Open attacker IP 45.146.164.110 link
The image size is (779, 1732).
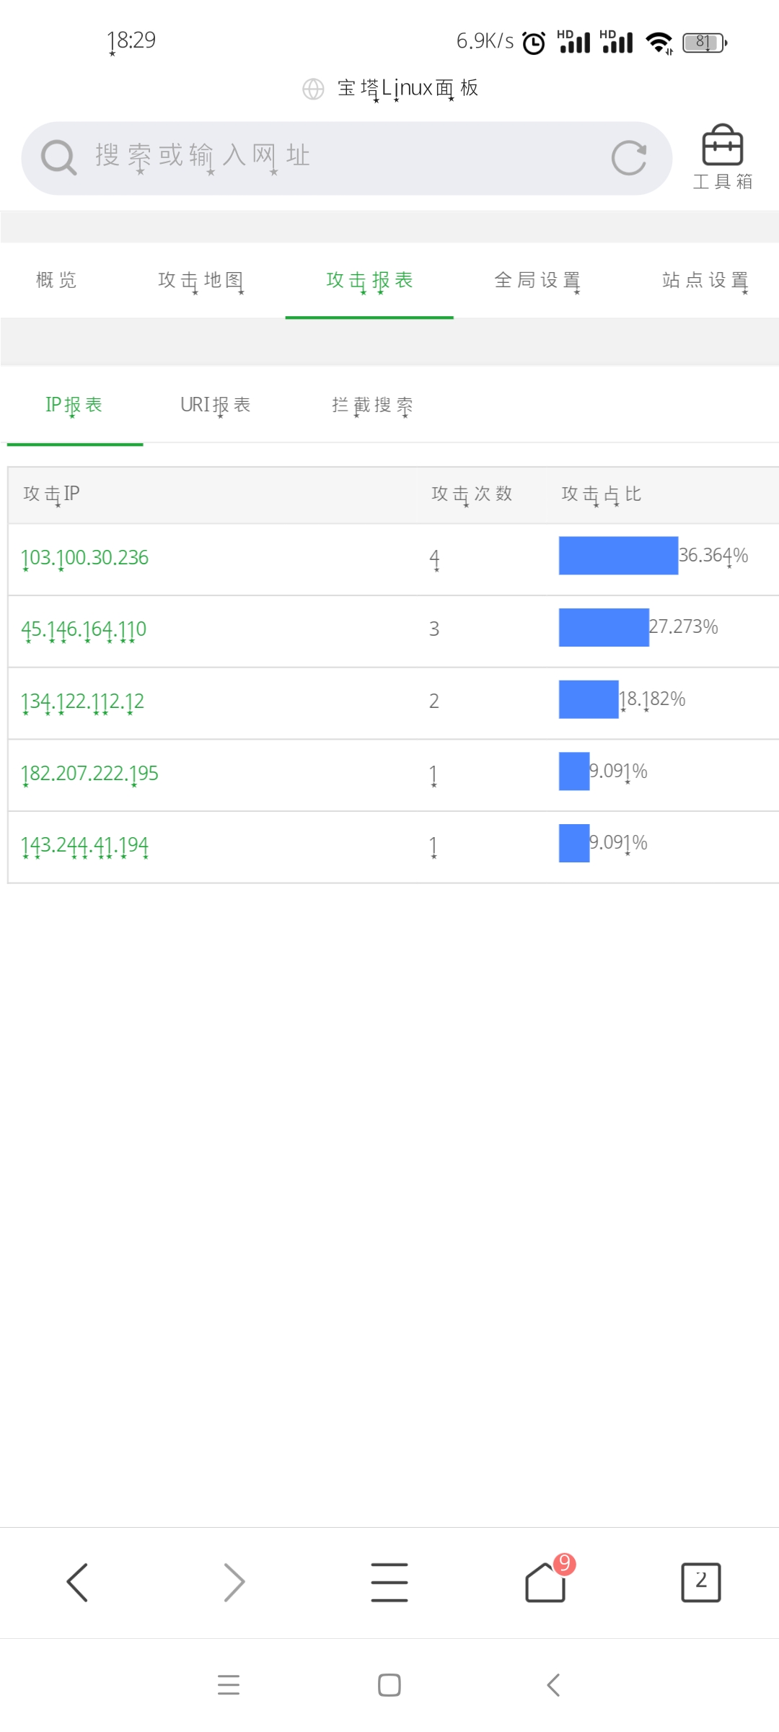pyautogui.click(x=84, y=630)
